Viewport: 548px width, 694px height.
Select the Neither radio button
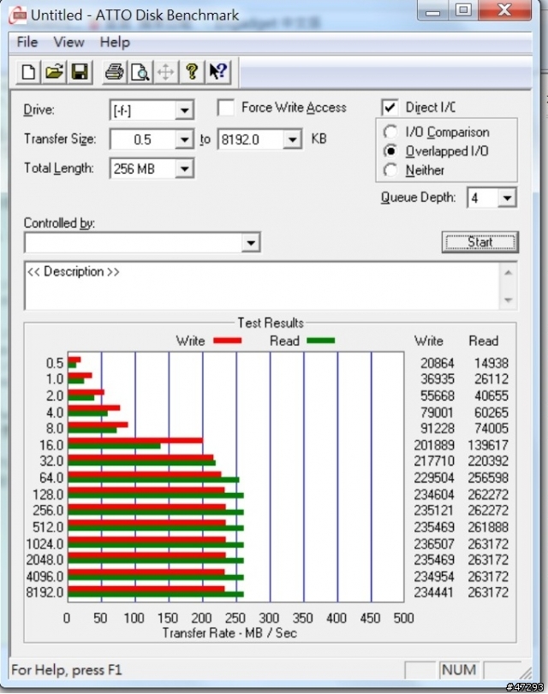[390, 170]
